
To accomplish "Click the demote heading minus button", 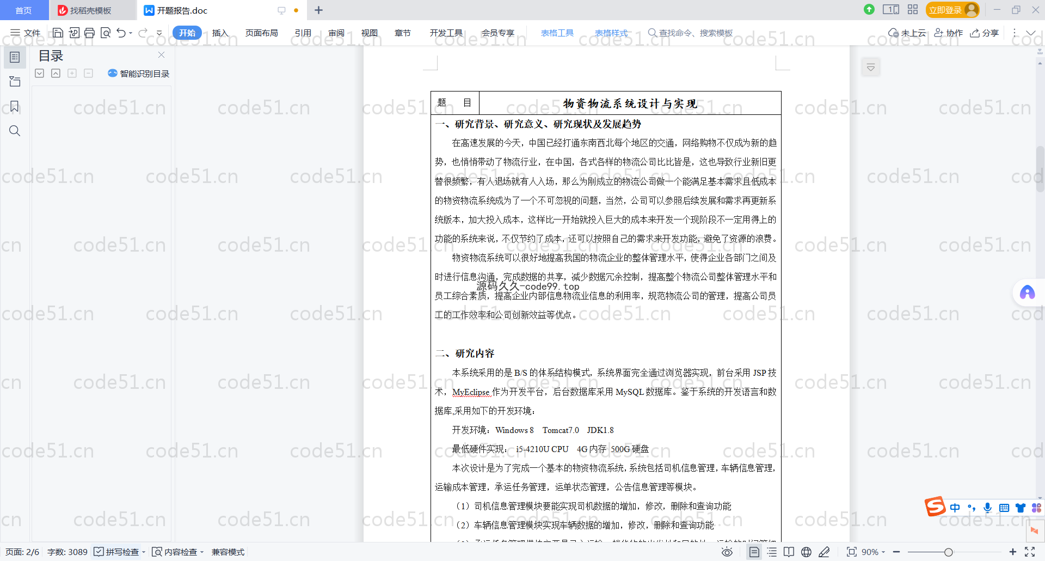I will coord(88,73).
